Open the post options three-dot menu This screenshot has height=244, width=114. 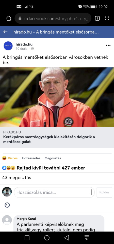[x=108, y=45]
